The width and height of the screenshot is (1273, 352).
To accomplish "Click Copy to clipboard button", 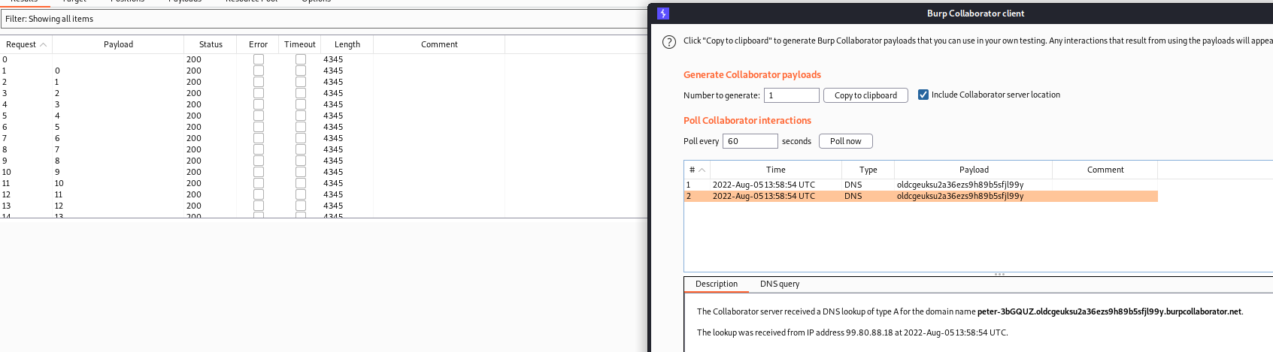I will click(865, 95).
